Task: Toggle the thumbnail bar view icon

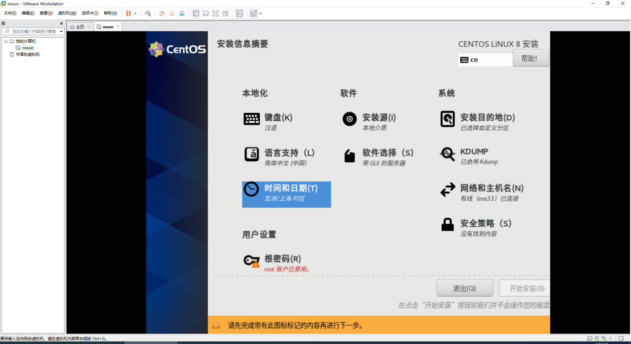Action: pyautogui.click(x=206, y=13)
